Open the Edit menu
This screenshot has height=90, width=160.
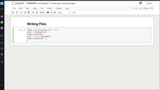pyautogui.click(x=20, y=8)
